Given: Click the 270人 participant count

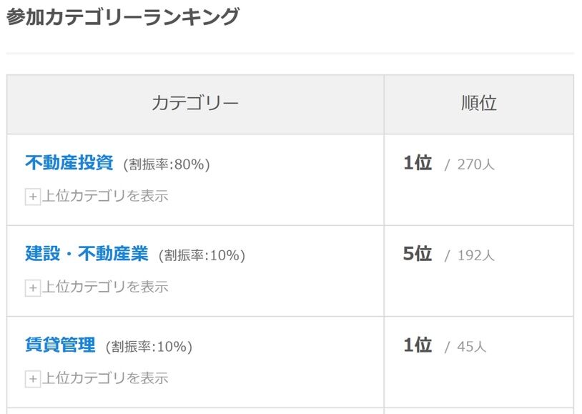Looking at the screenshot, I should (475, 164).
